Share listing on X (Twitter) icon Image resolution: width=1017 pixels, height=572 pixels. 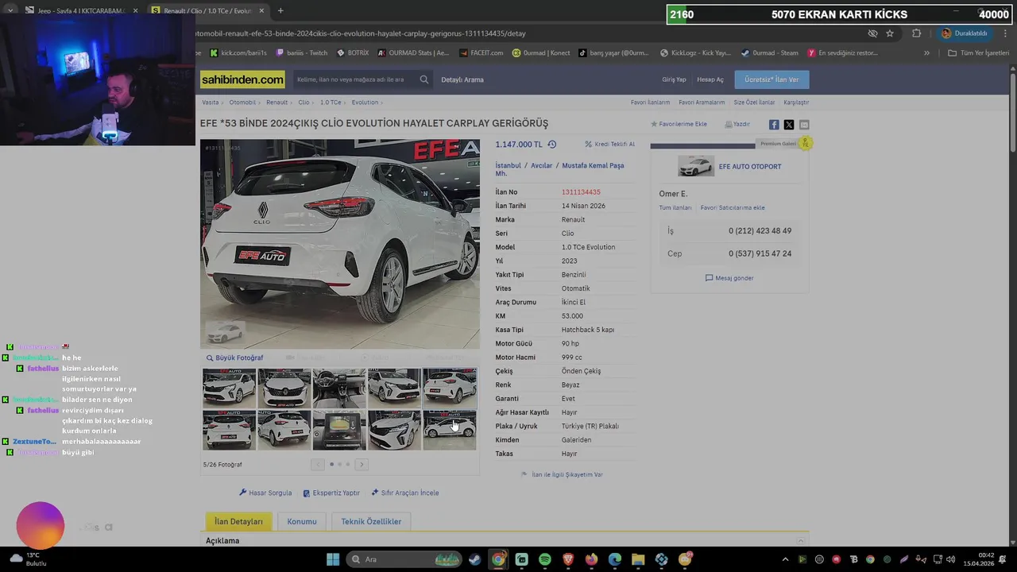click(789, 125)
